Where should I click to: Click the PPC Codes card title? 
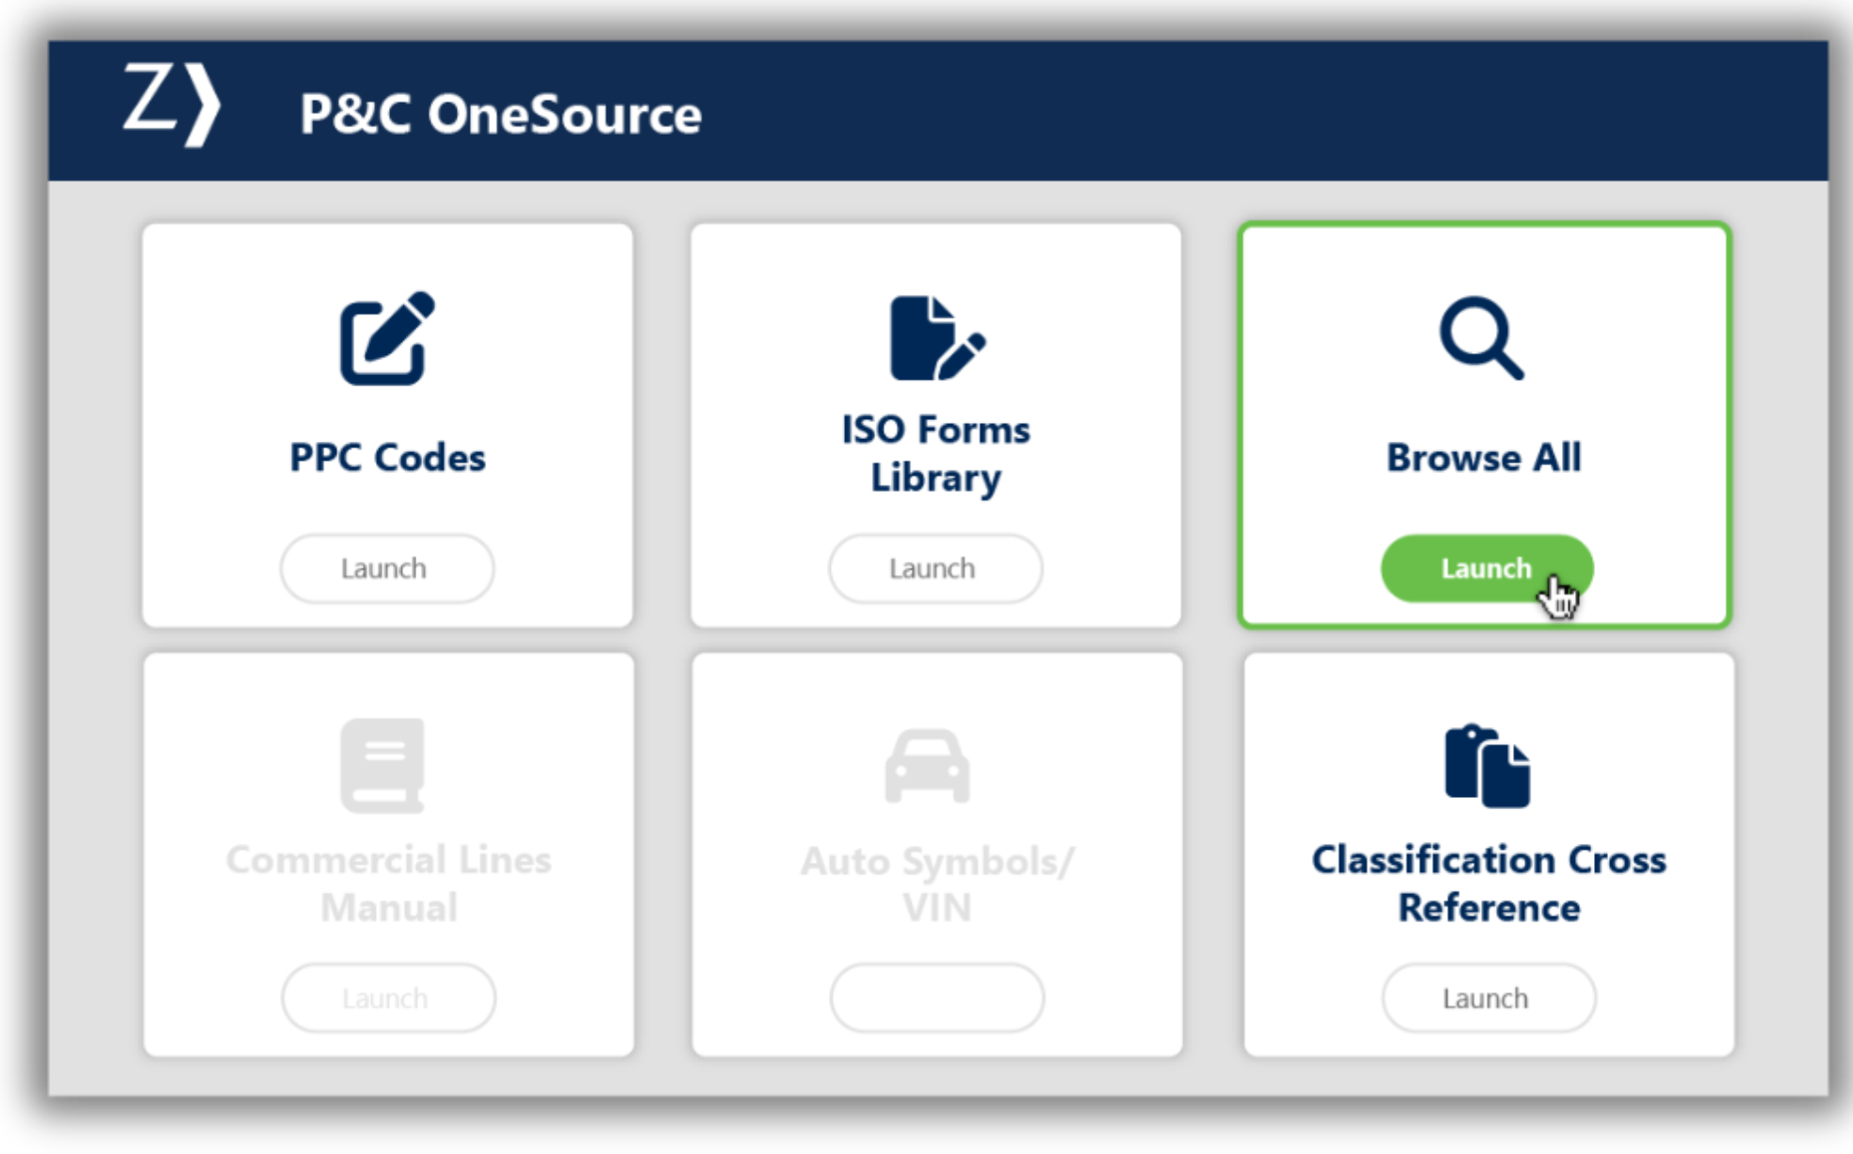click(387, 458)
